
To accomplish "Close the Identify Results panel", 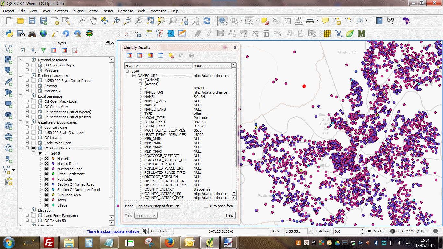I will [x=235, y=47].
